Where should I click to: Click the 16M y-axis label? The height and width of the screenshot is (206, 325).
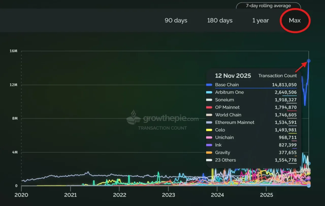pyautogui.click(x=14, y=51)
